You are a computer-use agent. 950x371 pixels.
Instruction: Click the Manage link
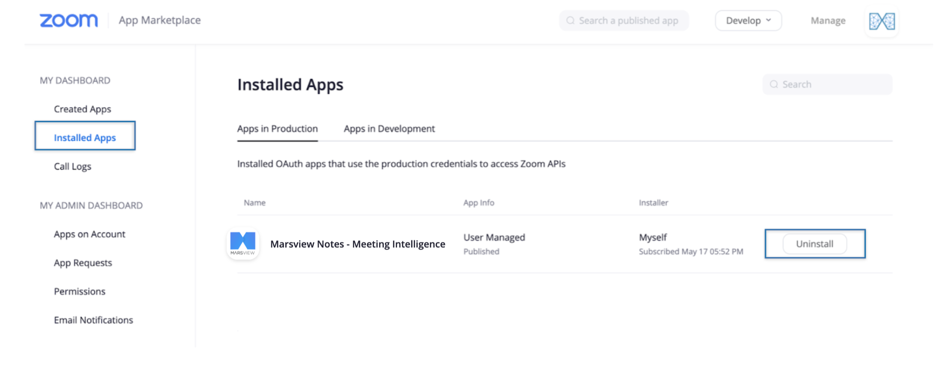828,21
